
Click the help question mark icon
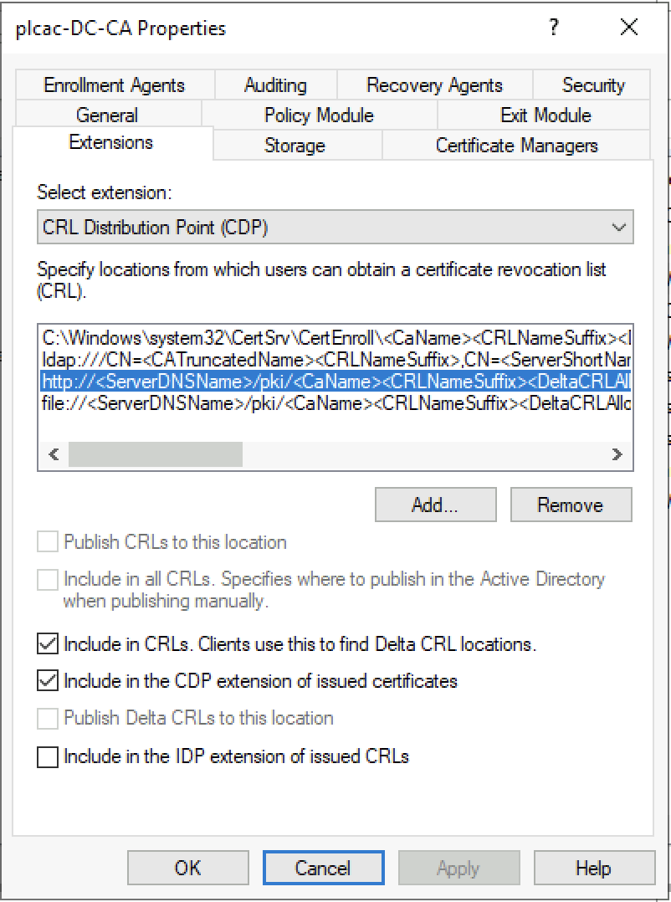[553, 28]
